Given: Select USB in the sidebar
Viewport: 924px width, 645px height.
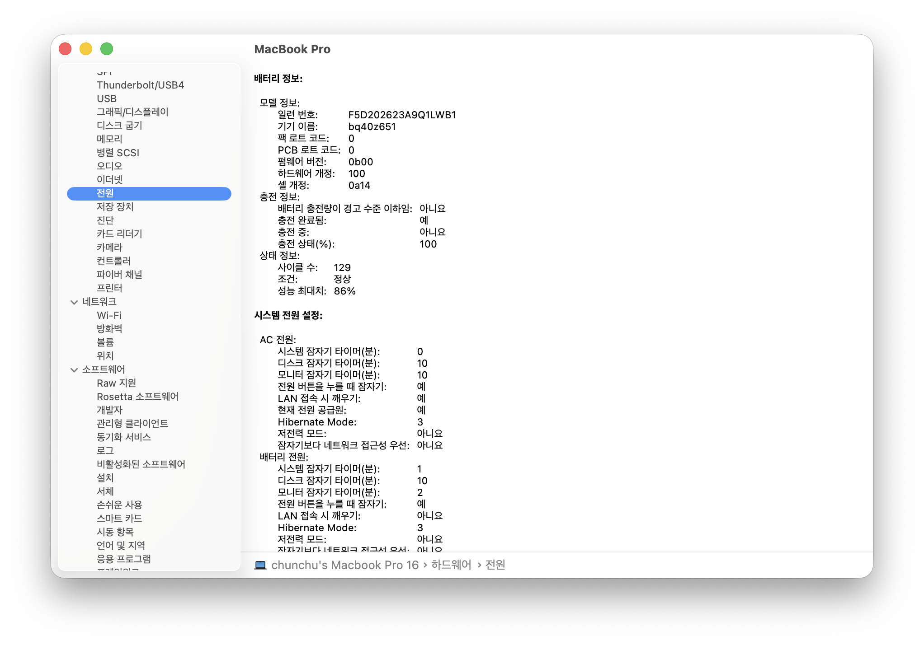Looking at the screenshot, I should [107, 98].
